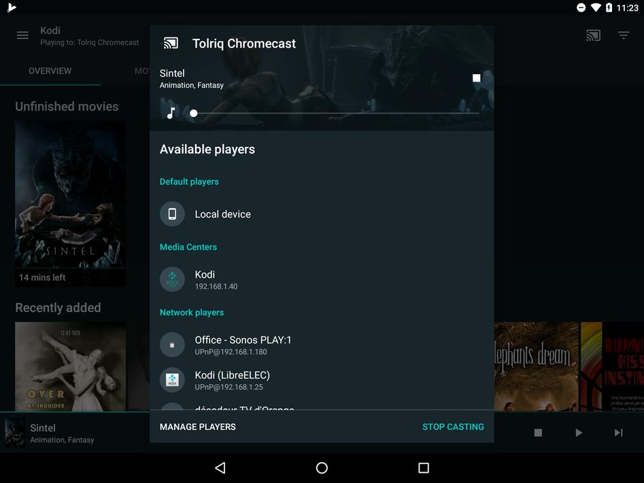
Task: Adjust the Chromecast volume slider
Action: (336, 113)
